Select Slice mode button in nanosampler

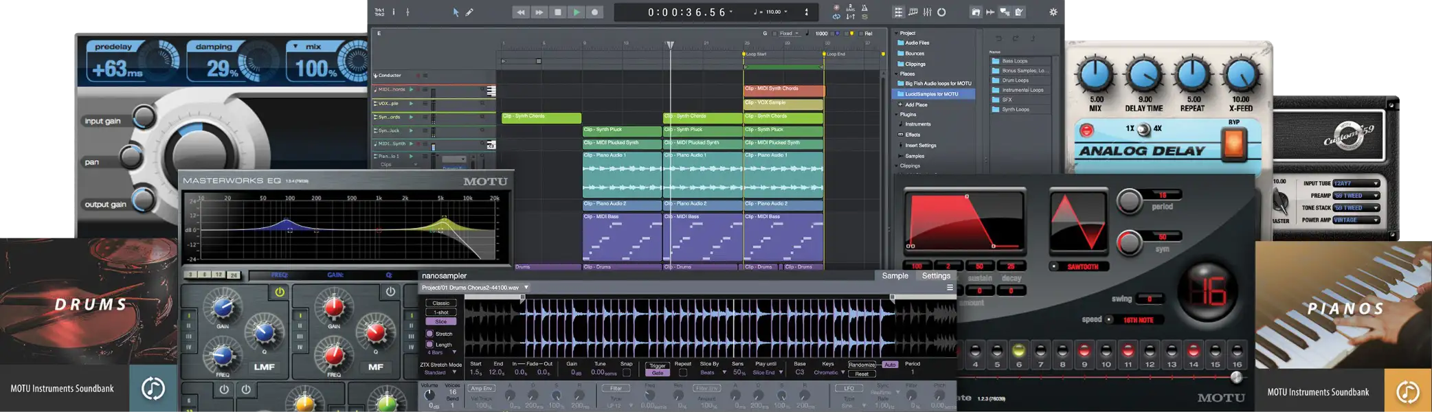[x=441, y=322]
